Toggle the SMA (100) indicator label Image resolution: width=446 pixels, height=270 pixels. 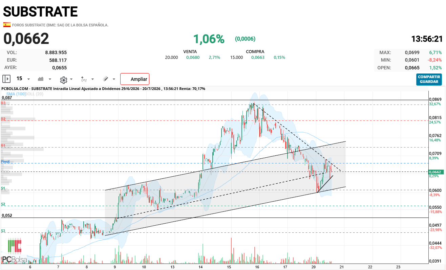click(16, 94)
